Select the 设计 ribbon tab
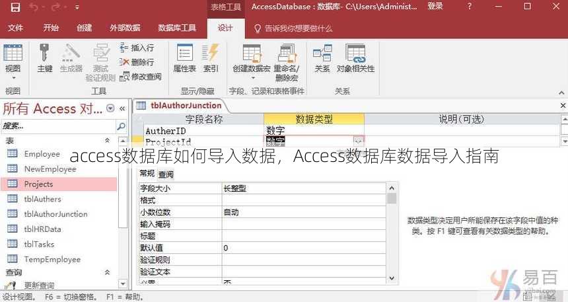568x302 pixels. tap(225, 28)
